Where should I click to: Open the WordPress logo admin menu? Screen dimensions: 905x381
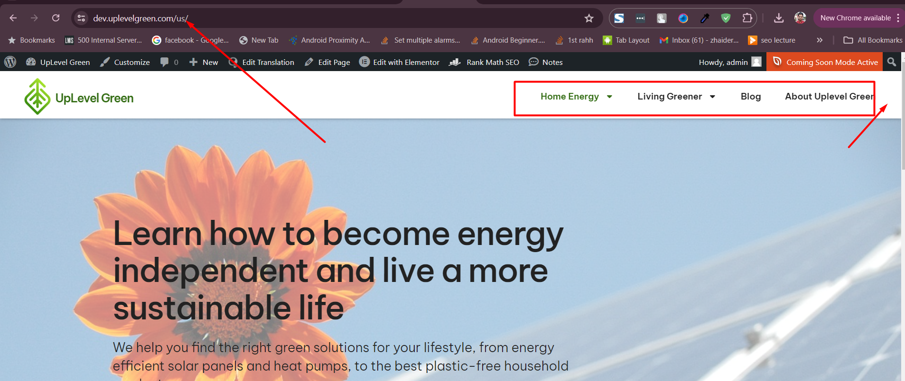10,62
